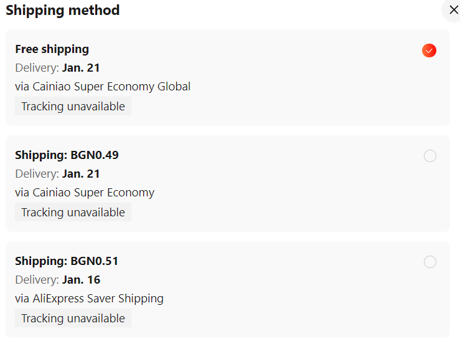The height and width of the screenshot is (346, 460).
Task: Click Tracking unavailable tag under BGN0.49 option
Action: [73, 213]
